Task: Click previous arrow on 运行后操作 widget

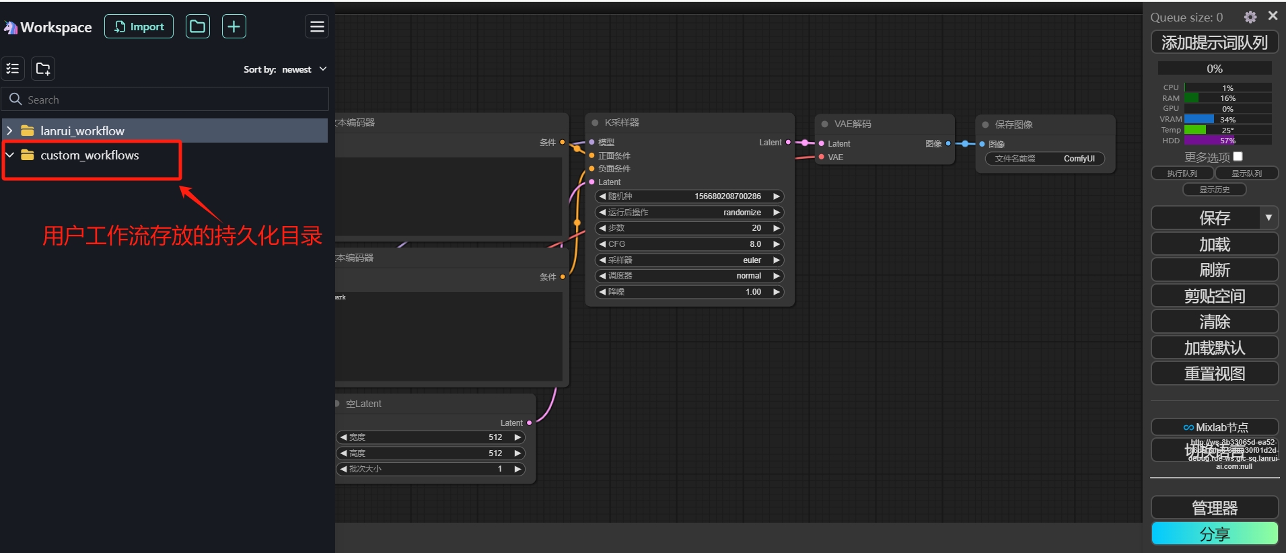Action: [x=602, y=213]
